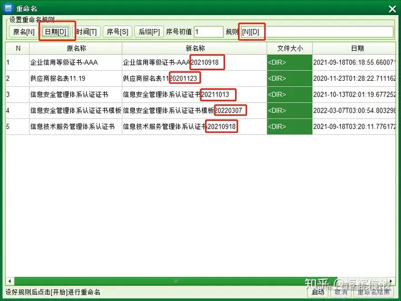Viewport: 401px width, 301px height.
Task: Start renaming with the 启动 button
Action: point(318,292)
